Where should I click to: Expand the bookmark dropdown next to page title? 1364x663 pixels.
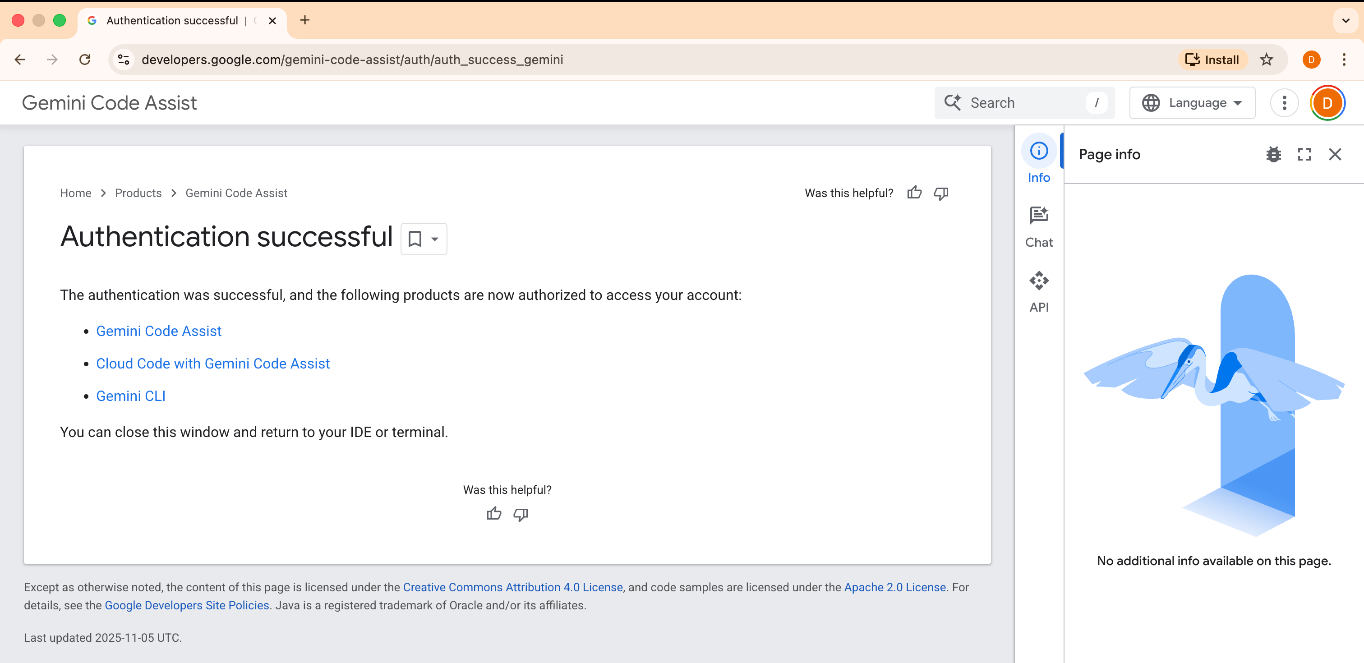[435, 239]
